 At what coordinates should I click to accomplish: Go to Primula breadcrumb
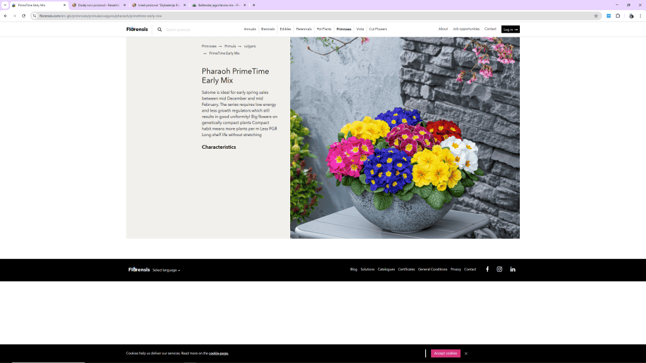tap(230, 46)
